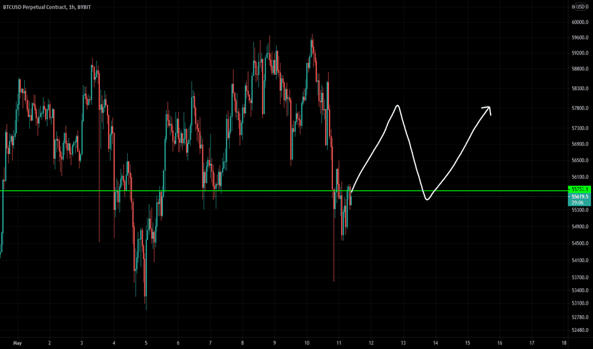Click date 7 on the time axis
Viewport: 593px width, 349px height.
coord(210,343)
